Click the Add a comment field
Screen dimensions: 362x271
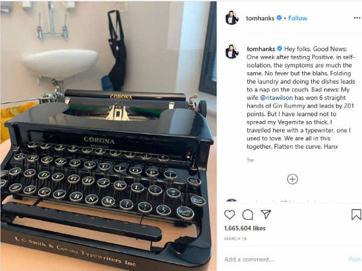coord(284,260)
